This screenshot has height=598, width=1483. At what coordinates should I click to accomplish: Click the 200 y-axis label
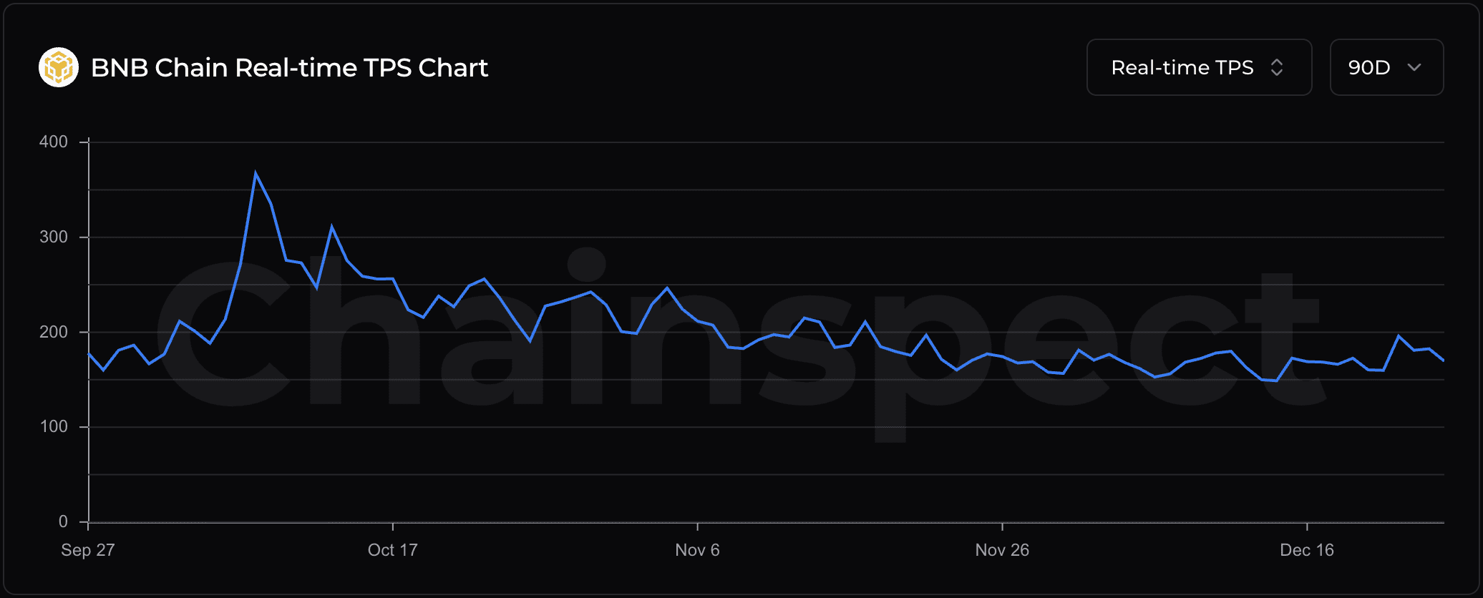54,332
